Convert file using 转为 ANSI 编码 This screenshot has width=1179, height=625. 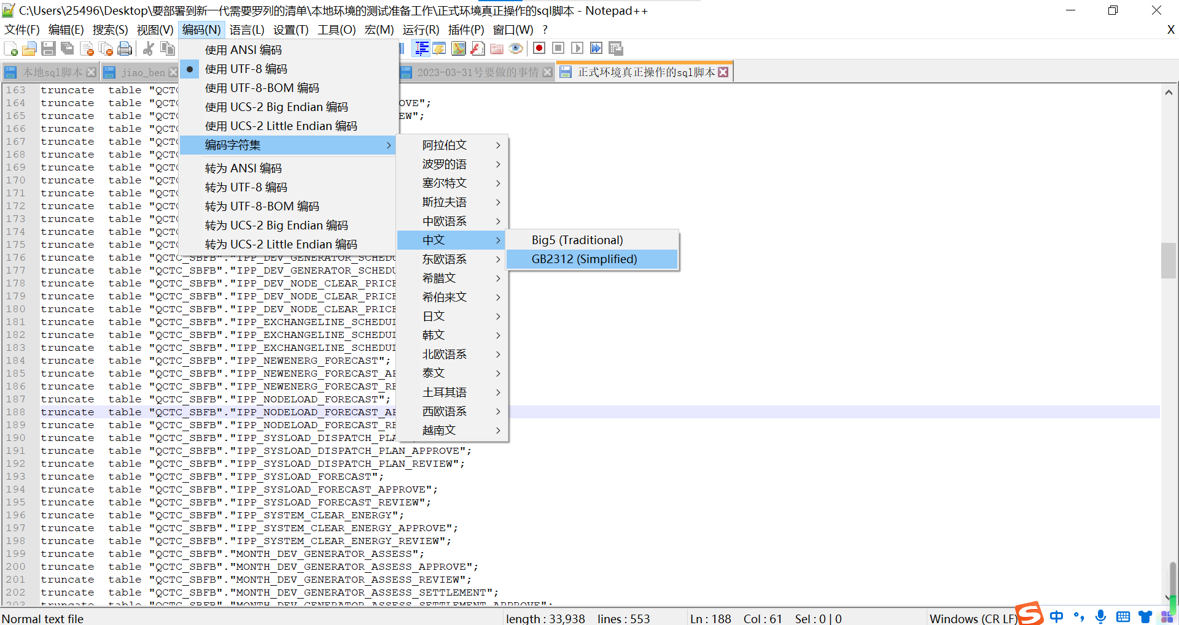[x=289, y=168]
